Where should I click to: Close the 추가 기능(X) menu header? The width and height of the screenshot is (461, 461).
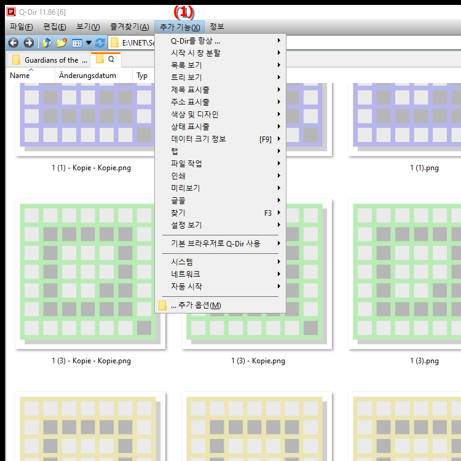coord(179,27)
